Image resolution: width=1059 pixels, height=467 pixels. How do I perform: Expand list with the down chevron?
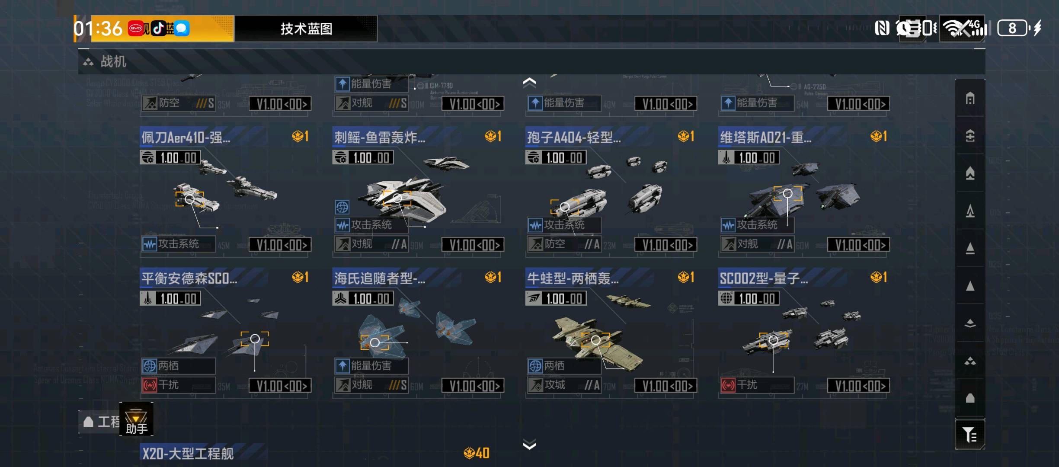(x=529, y=445)
